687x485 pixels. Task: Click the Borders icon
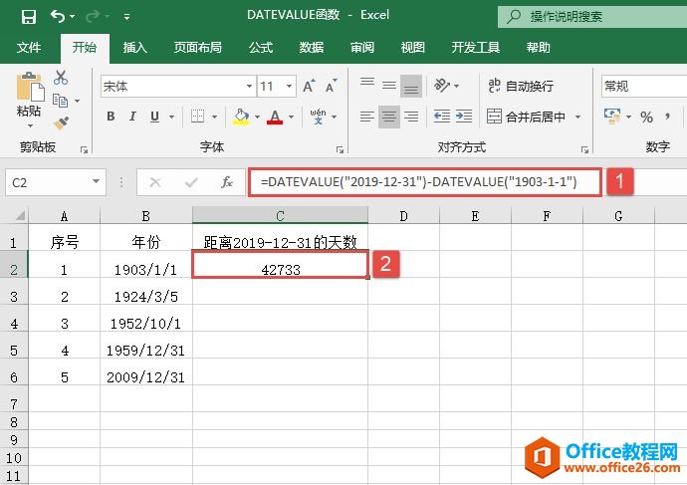(197, 117)
